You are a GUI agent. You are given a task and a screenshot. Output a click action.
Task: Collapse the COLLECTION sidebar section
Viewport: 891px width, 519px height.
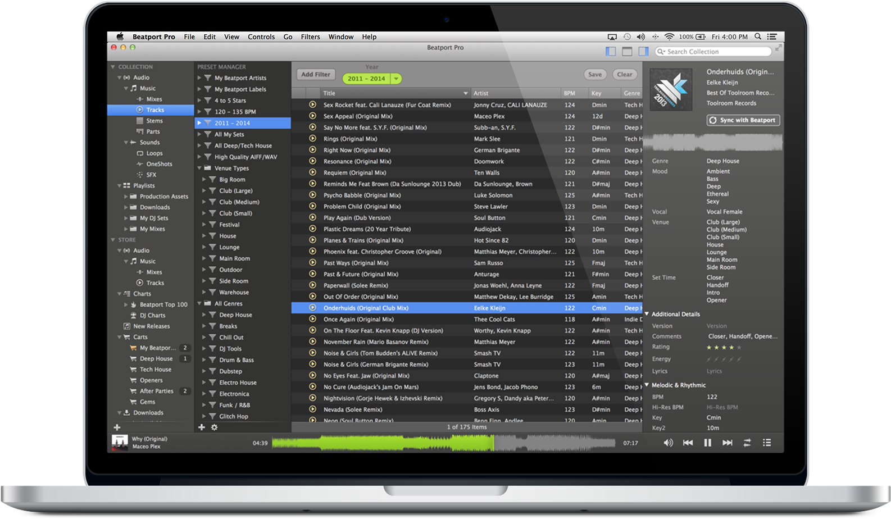pyautogui.click(x=112, y=67)
